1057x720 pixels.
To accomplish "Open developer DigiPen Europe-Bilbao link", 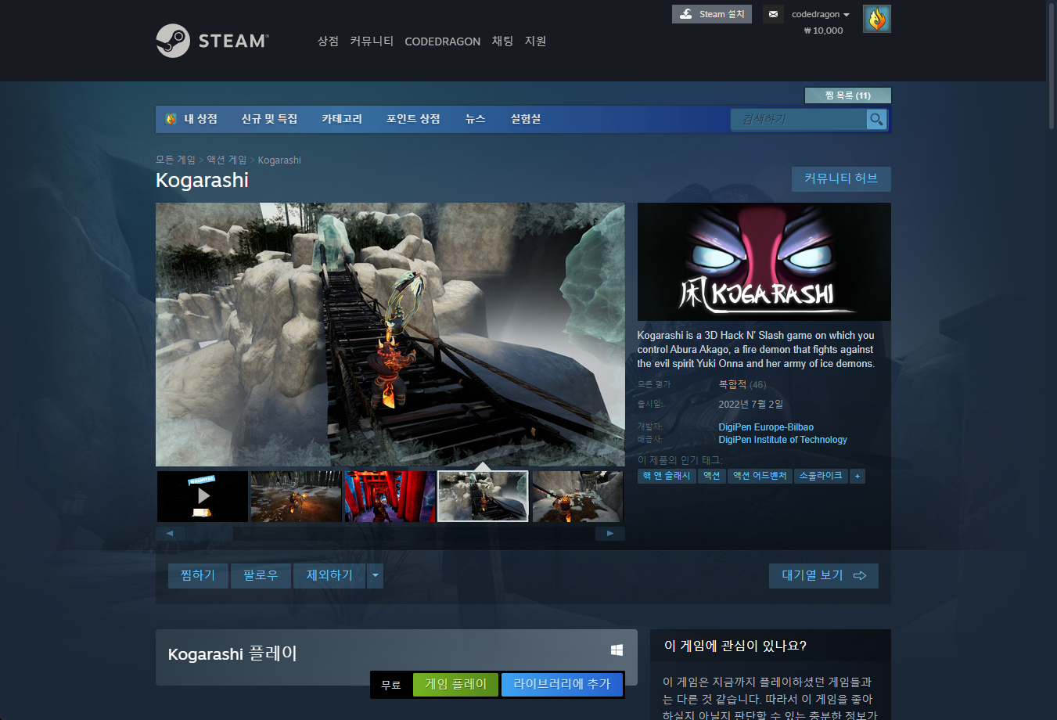I will (766, 427).
